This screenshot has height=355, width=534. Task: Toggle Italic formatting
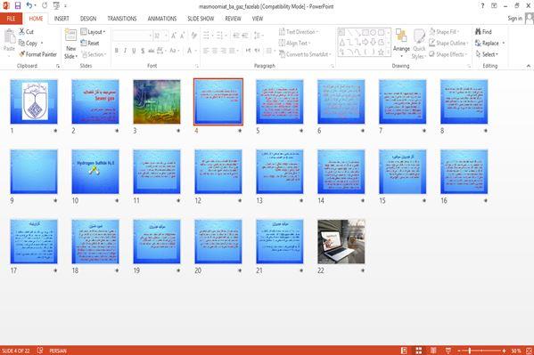pos(125,51)
